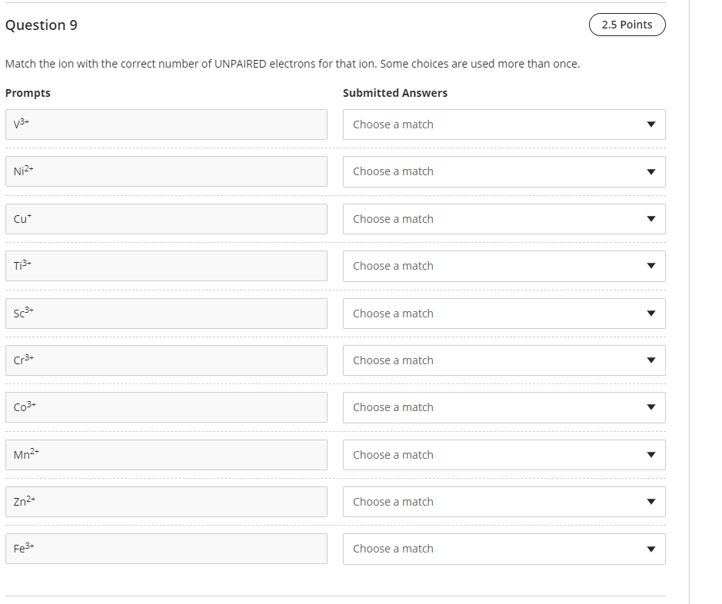Click the Fe3+ prompt box
722x604 pixels.
[x=166, y=549]
